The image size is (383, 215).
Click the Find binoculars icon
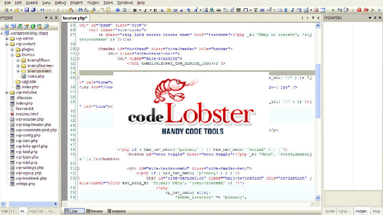pos(80,10)
